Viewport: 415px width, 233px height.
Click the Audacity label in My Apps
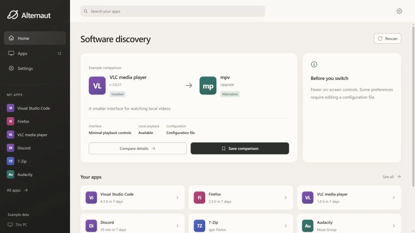click(x=25, y=174)
